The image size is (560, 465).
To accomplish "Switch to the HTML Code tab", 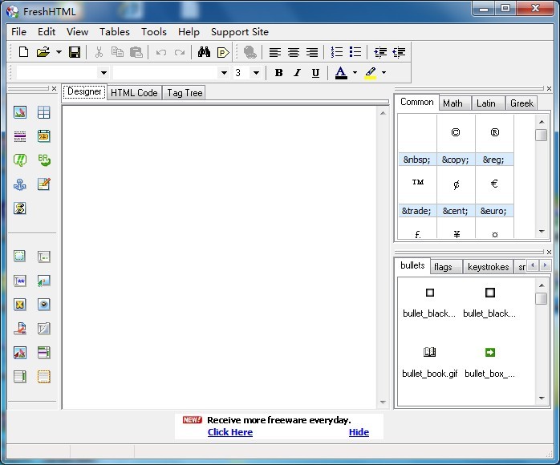I will [134, 93].
